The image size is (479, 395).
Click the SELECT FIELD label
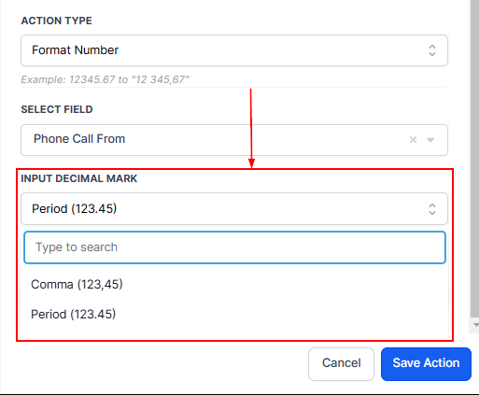(57, 109)
